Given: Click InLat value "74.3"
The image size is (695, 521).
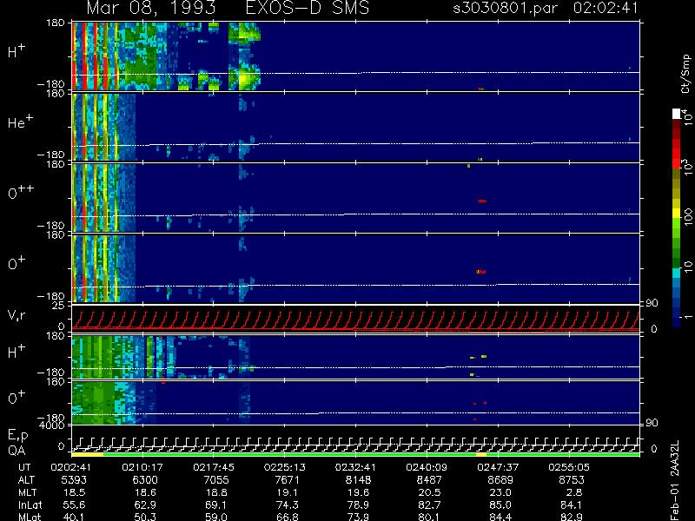Looking at the screenshot, I should pos(287,505).
